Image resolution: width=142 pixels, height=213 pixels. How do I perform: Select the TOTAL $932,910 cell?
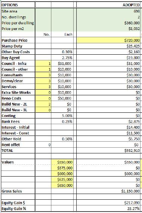click(108, 150)
